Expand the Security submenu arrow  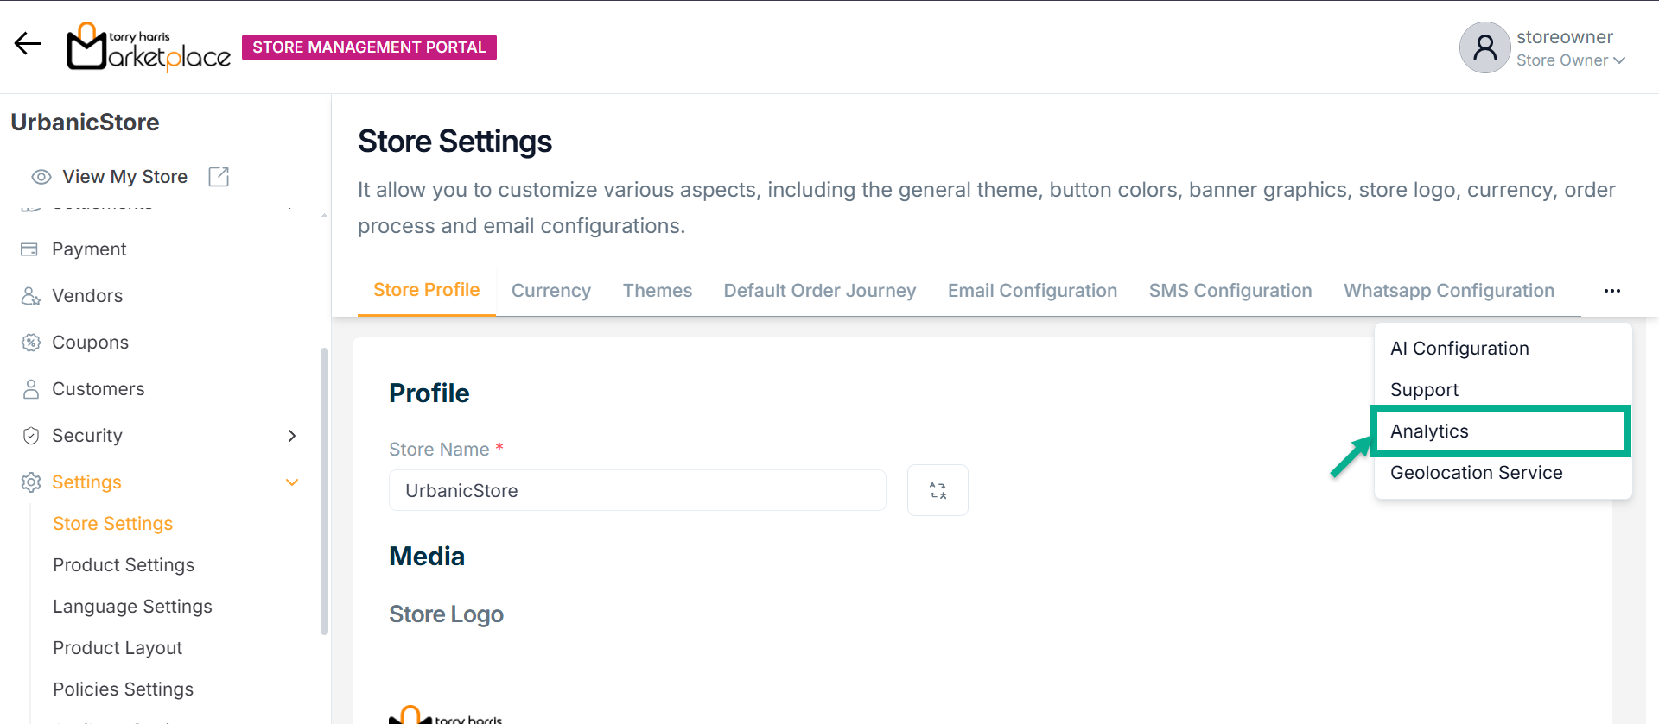pyautogui.click(x=292, y=436)
